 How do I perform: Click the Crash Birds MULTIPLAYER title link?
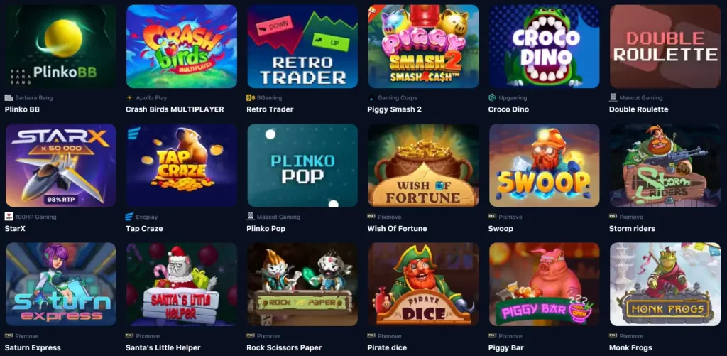coord(175,109)
